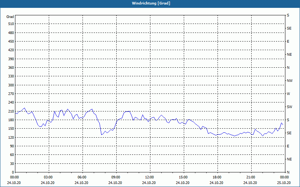The image size is (300, 187).
Task: Select the E compass label on the 450 line
Action: pyautogui.click(x=288, y=42)
